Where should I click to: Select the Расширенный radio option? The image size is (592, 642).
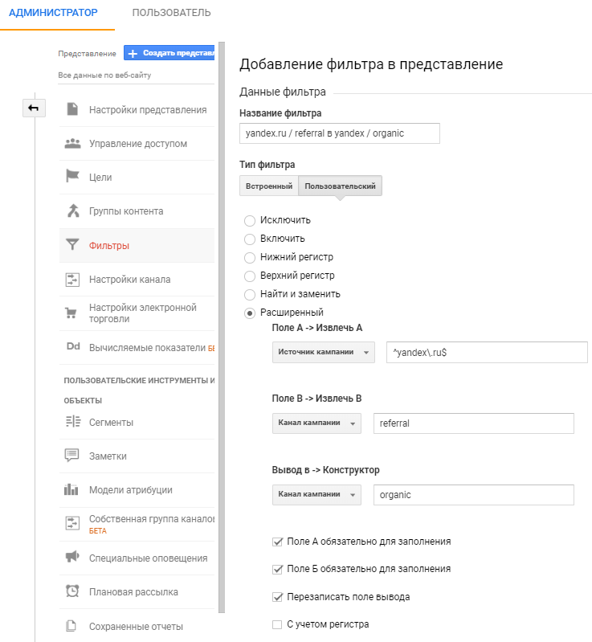tap(250, 313)
